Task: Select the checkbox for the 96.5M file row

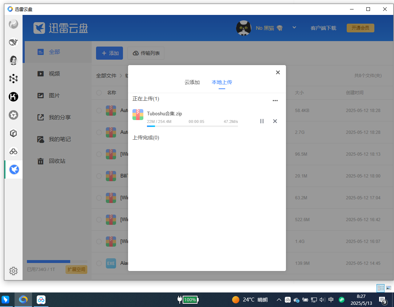Action: 99,154
